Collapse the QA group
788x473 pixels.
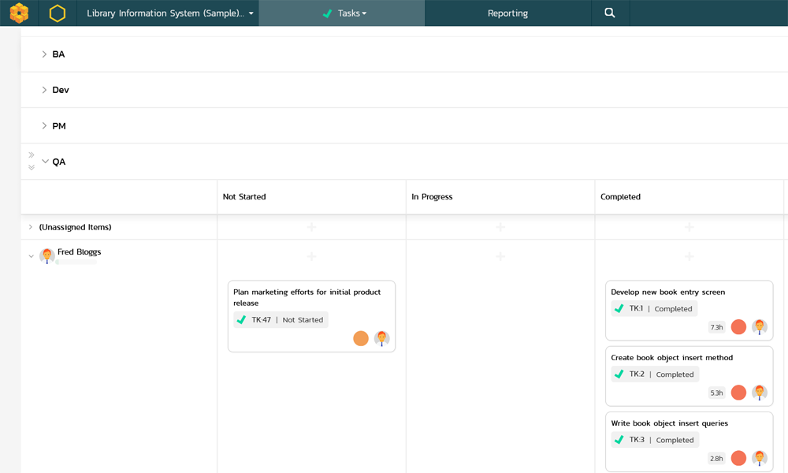(x=45, y=161)
